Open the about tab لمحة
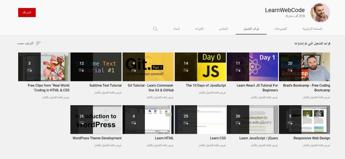 pos(177,29)
